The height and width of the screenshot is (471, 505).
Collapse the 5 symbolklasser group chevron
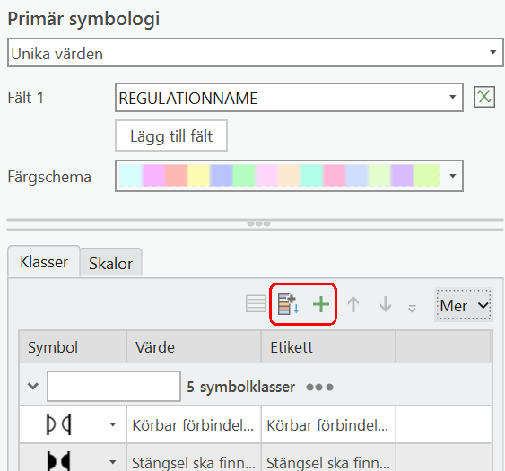pos(33,386)
